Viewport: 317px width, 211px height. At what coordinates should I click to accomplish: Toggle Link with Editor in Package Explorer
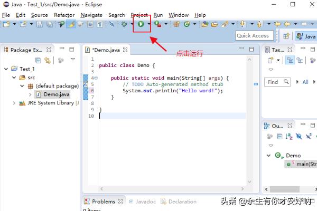click(48, 60)
